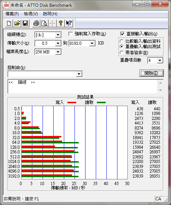This screenshot has width=171, height=205.
Task: Print using the printer toolbar icon
Action: [36, 23]
